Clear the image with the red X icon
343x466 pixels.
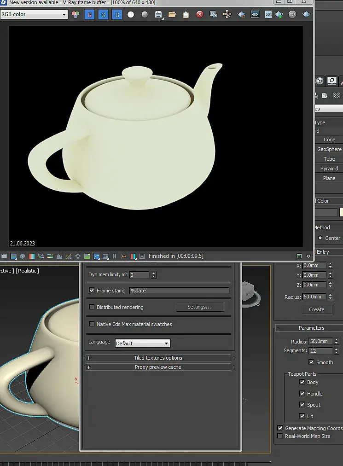pos(199,15)
